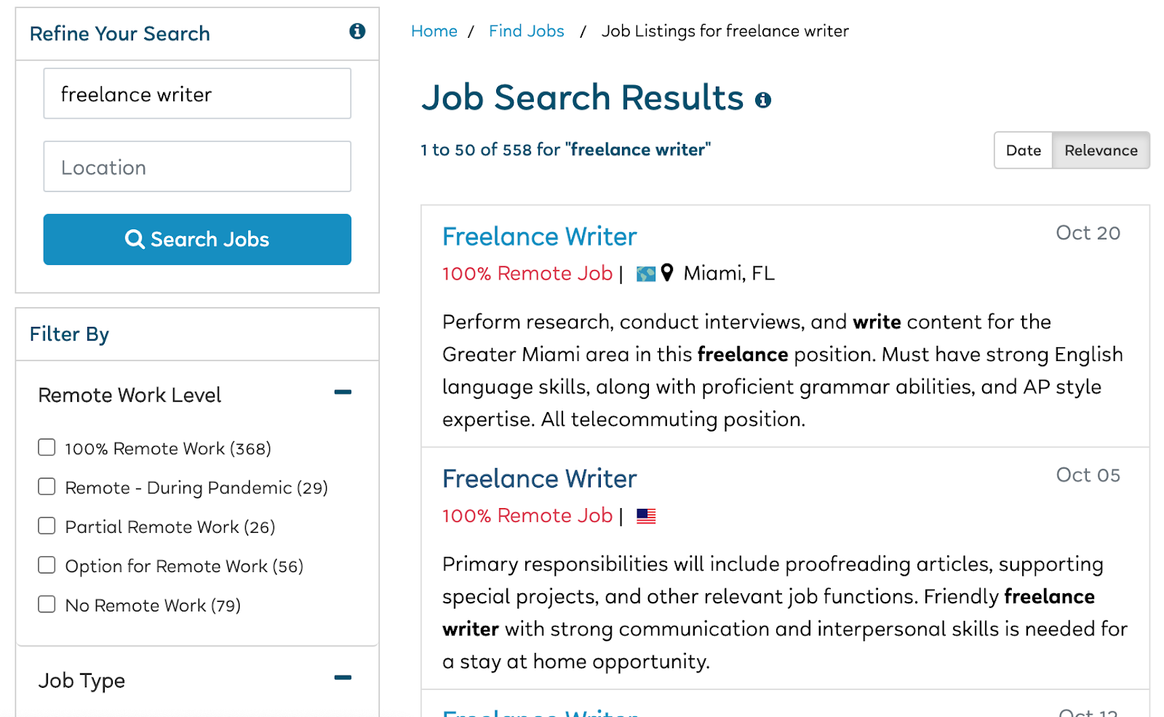The image size is (1164, 717).
Task: Click the location pin icon near Miami, FL
Action: coord(667,273)
